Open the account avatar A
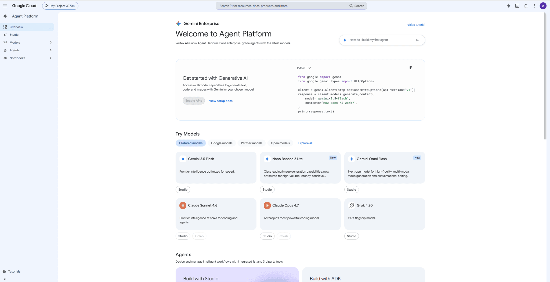The width and height of the screenshot is (550, 282). (x=543, y=6)
